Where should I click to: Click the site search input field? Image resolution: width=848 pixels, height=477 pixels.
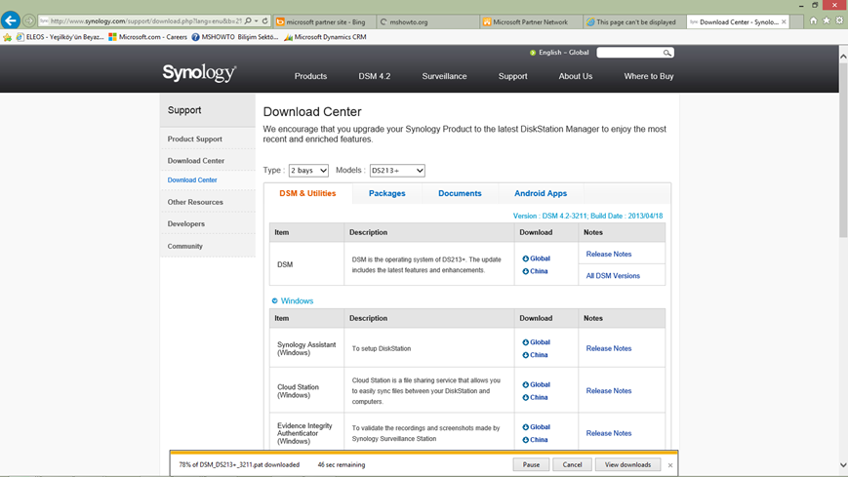point(629,53)
